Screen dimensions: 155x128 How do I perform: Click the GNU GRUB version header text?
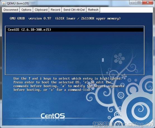click(x=65, y=18)
